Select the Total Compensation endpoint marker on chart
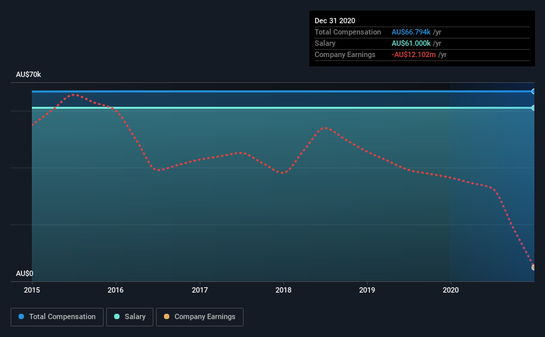Viewport: 545px width, 337px height. coord(533,92)
